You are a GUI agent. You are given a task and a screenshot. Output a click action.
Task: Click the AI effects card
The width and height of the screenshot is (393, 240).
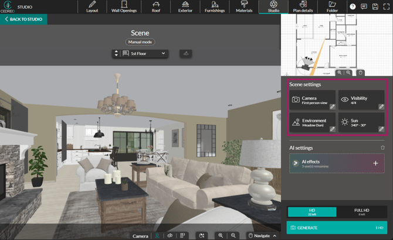[x=337, y=163]
